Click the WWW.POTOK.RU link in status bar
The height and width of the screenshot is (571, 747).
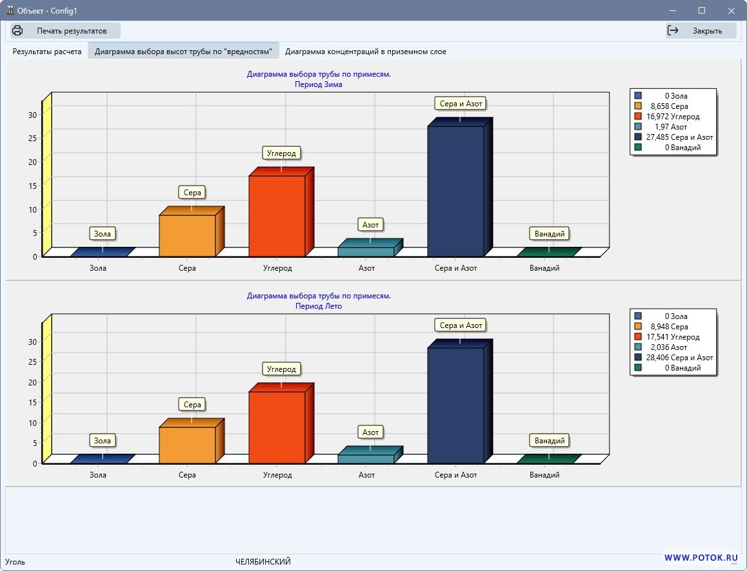point(701,557)
